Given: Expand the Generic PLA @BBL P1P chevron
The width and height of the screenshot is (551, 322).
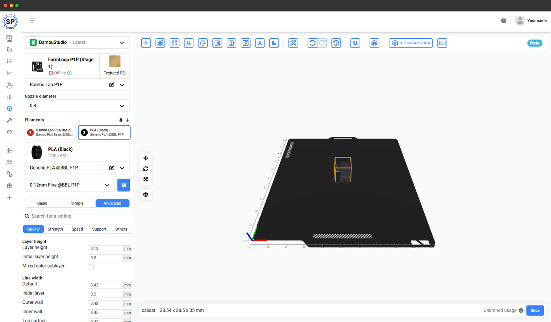Looking at the screenshot, I should 122,168.
